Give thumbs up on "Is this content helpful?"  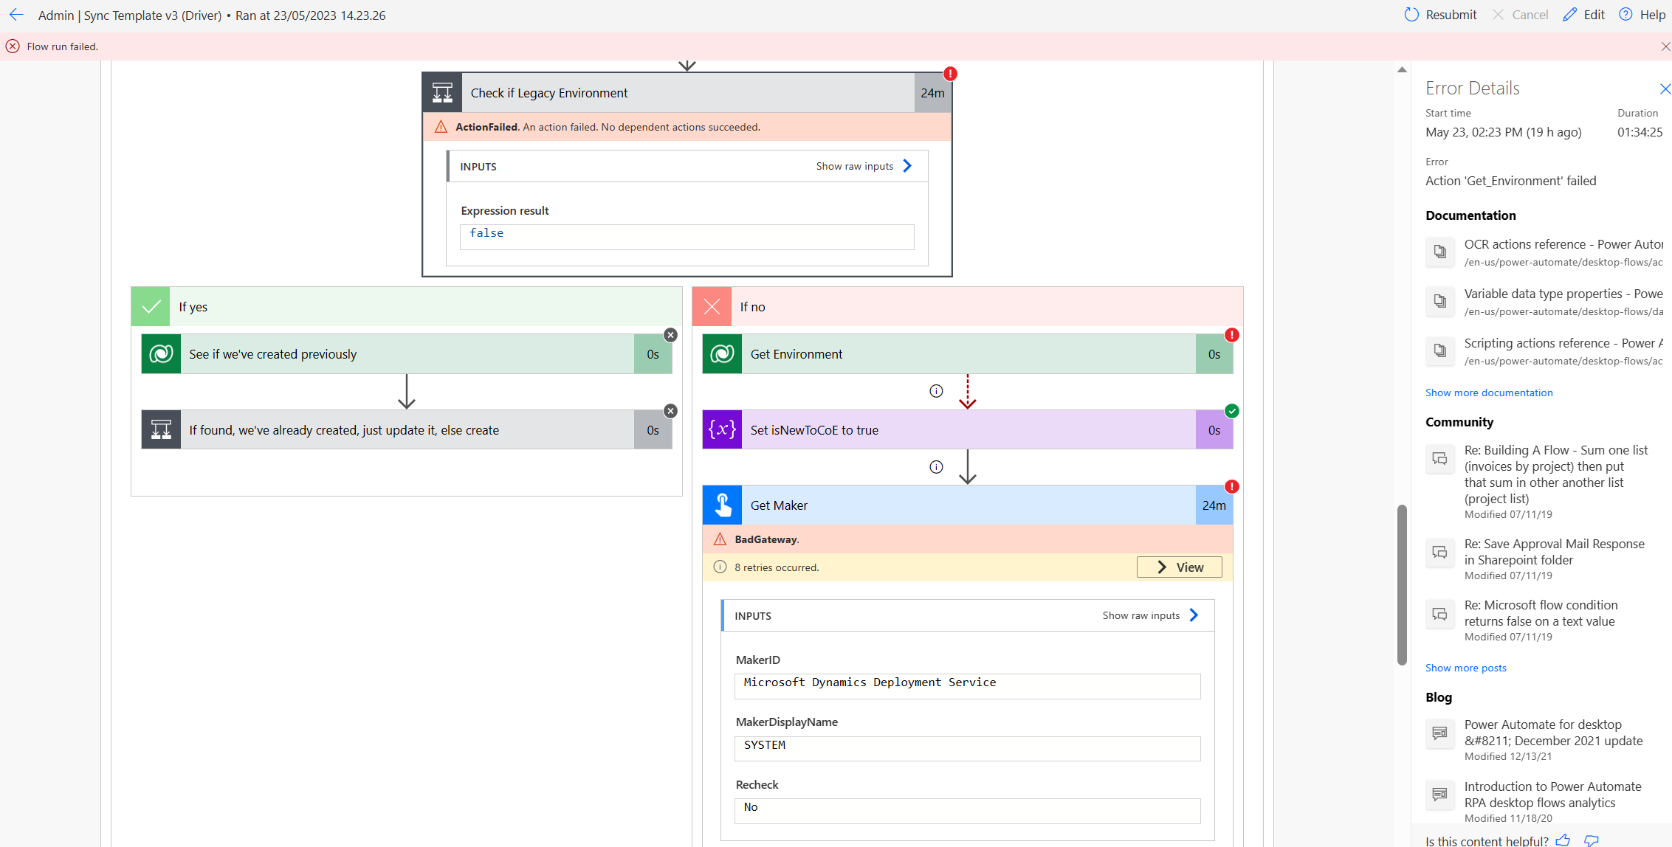1563,840
